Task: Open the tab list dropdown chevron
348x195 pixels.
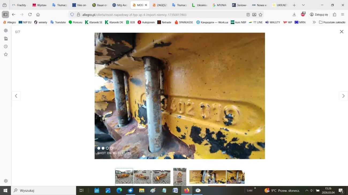Action: (303, 5)
